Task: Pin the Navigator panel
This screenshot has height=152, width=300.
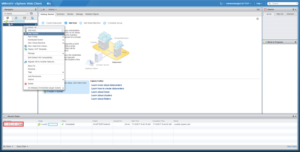Action: coord(36,9)
